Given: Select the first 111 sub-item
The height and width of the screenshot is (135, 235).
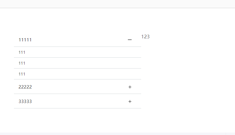Looking at the screenshot, I should pos(22,52).
